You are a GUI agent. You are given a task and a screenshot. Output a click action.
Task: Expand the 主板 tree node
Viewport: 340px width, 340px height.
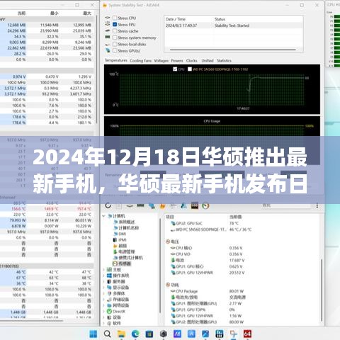click(x=103, y=270)
